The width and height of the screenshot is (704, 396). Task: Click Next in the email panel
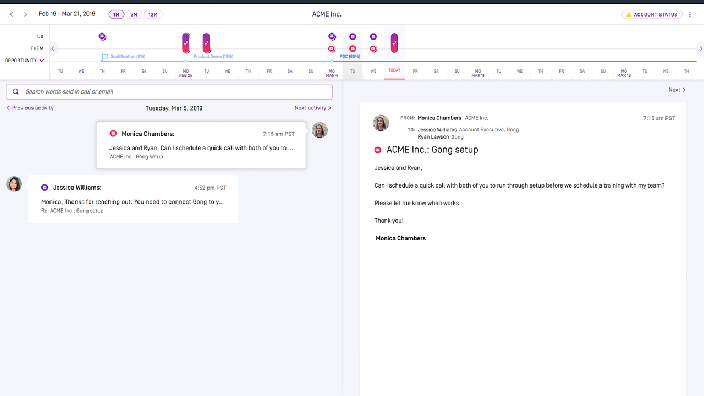pos(677,90)
